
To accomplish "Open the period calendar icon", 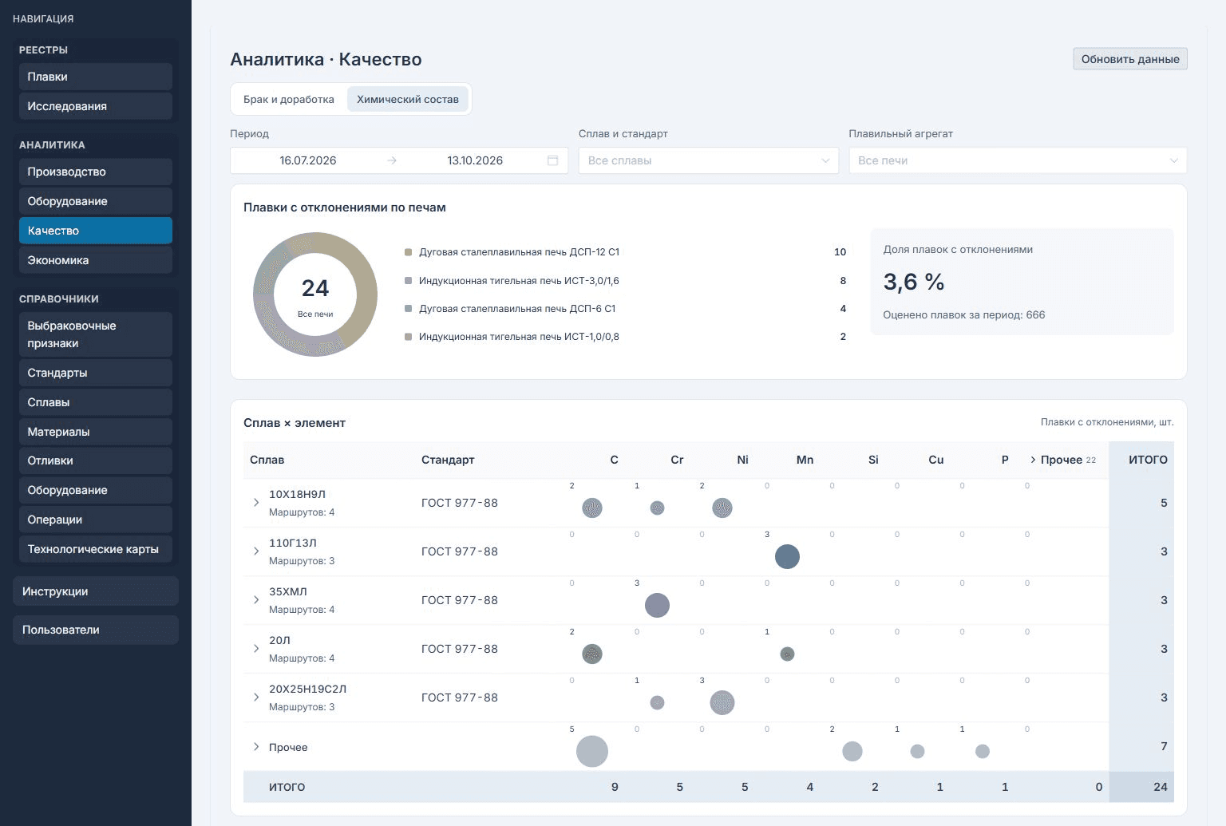I will pos(552,160).
